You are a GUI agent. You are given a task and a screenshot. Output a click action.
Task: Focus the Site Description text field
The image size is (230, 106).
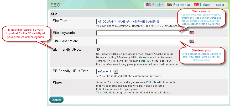click(x=143, y=41)
